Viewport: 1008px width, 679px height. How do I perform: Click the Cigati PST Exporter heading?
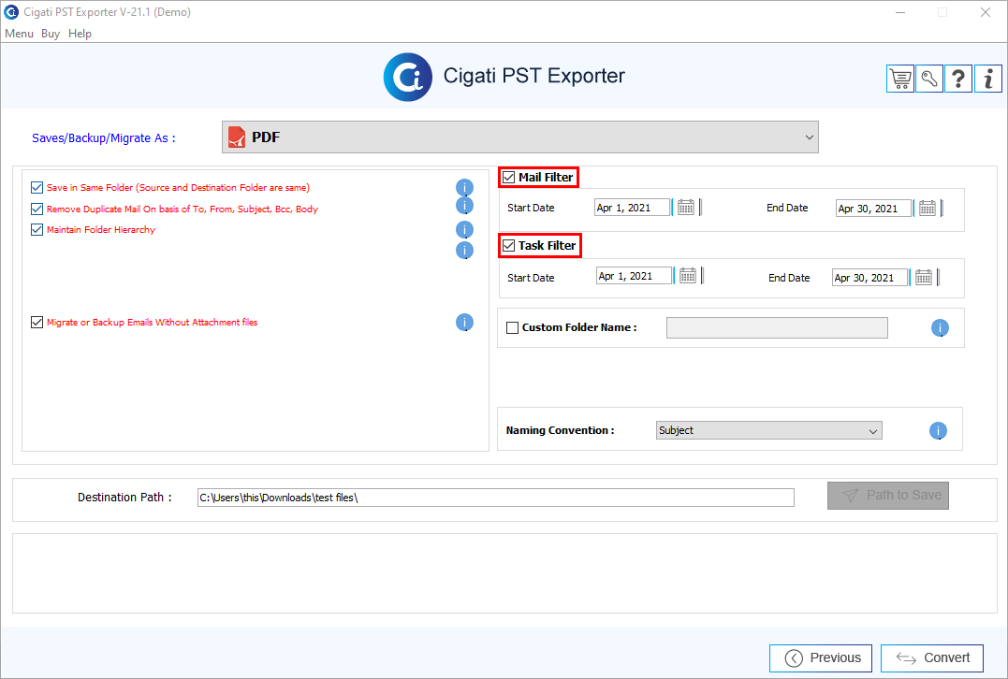point(534,76)
